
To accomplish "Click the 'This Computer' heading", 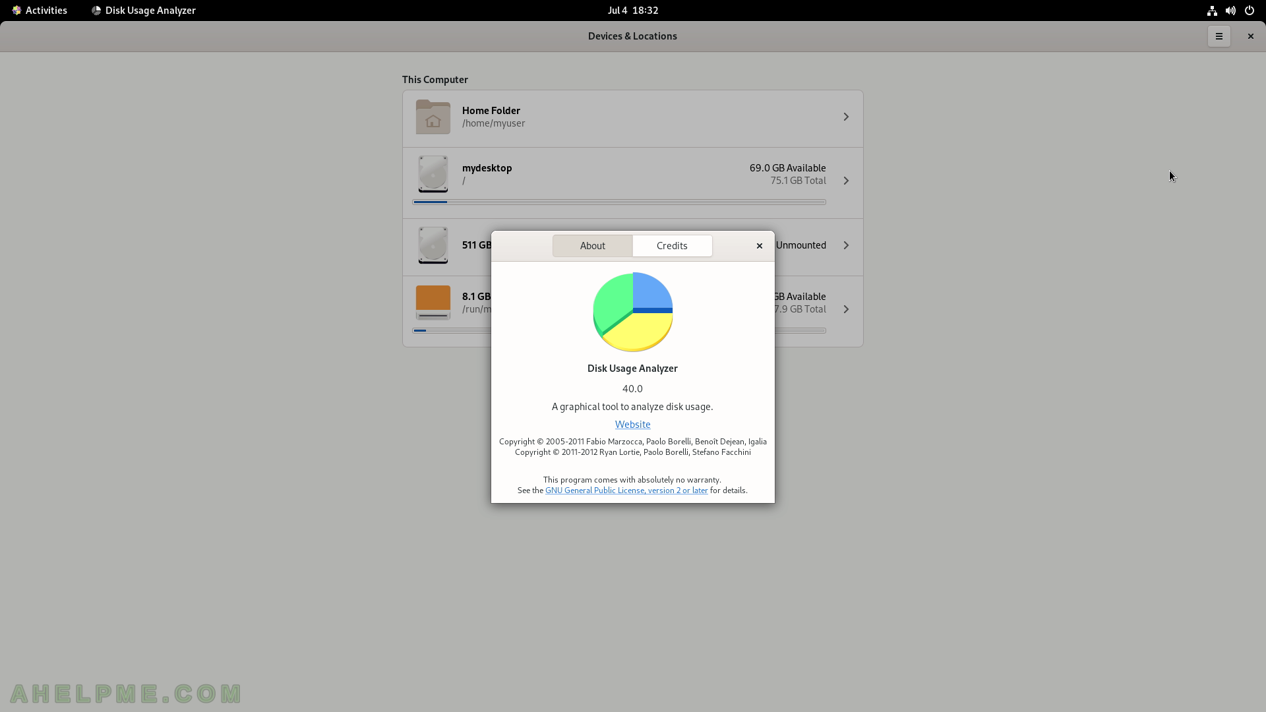I will click(435, 80).
